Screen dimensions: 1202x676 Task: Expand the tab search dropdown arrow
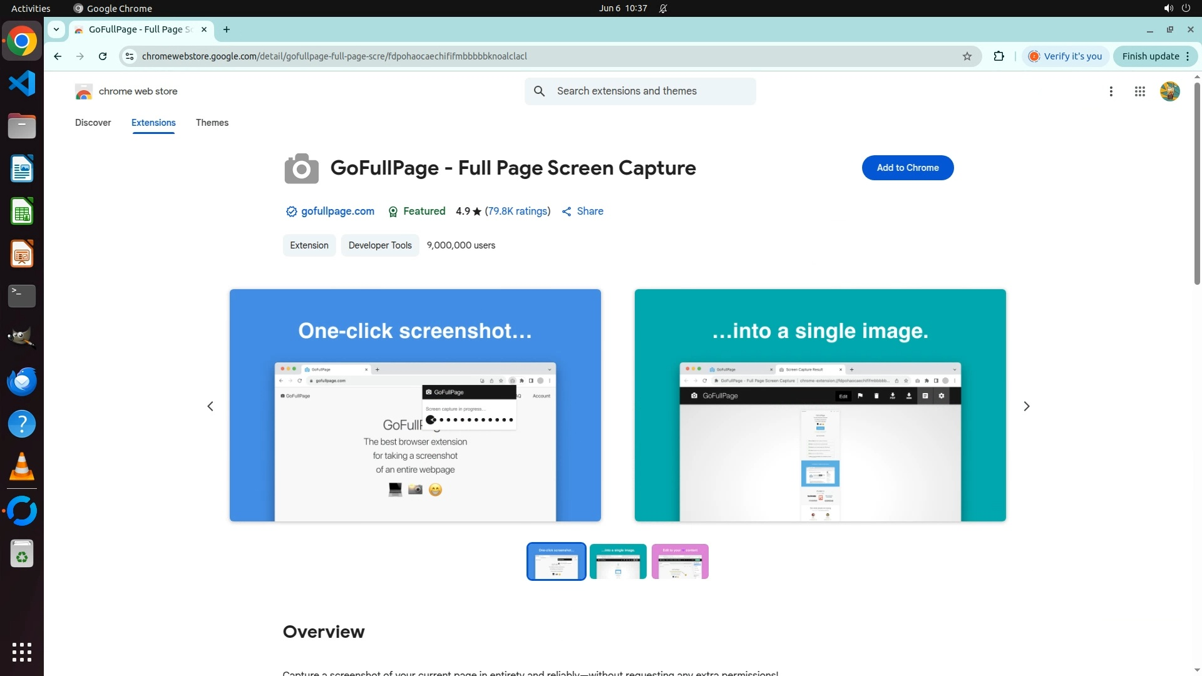click(56, 29)
